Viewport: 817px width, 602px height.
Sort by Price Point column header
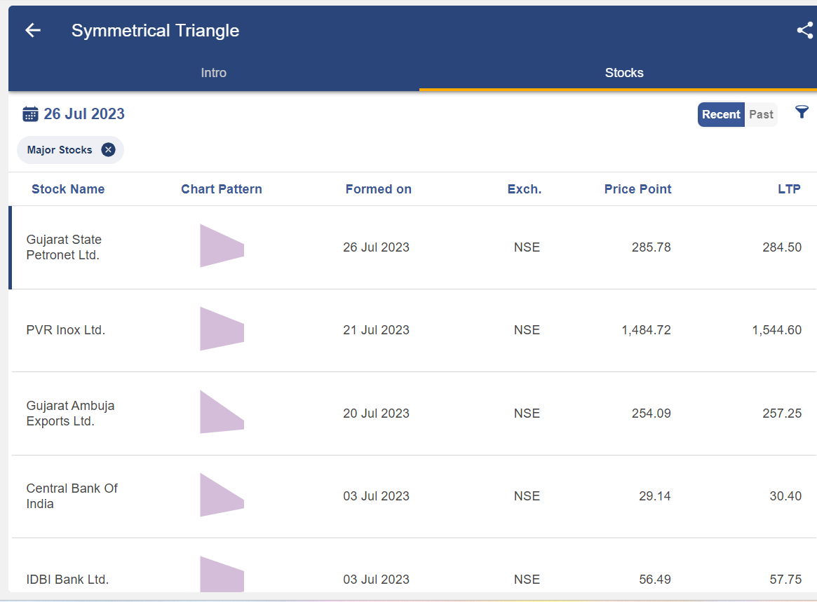coord(637,189)
